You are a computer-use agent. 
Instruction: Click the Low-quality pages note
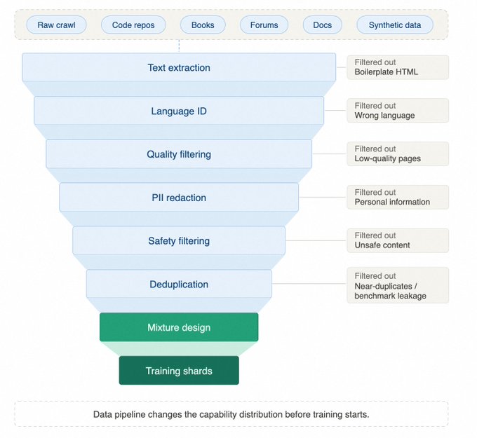pos(398,154)
